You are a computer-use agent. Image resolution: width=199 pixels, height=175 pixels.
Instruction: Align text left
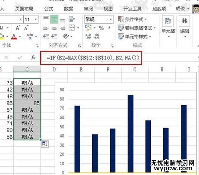(x=46, y=28)
